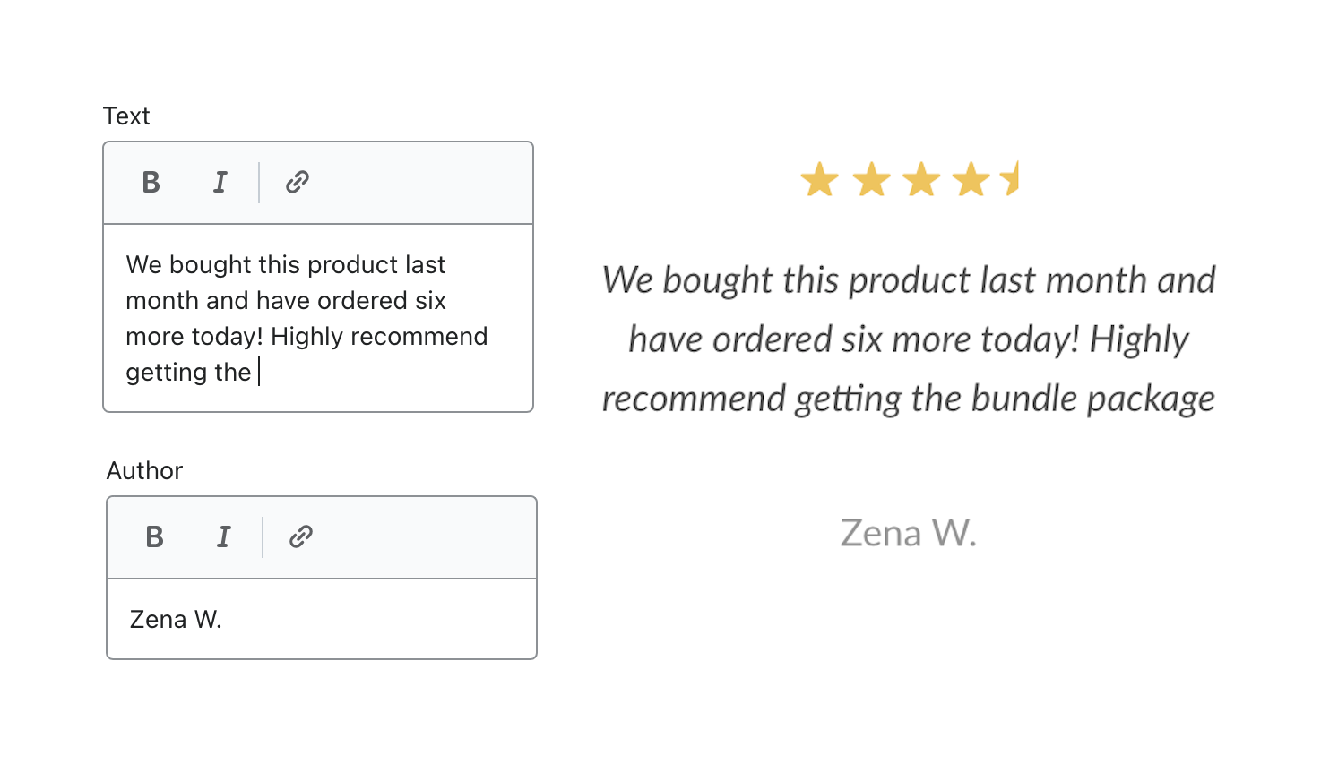Screen dimensions: 1338x781
Task: Click the first gold star in preview
Action: click(820, 179)
